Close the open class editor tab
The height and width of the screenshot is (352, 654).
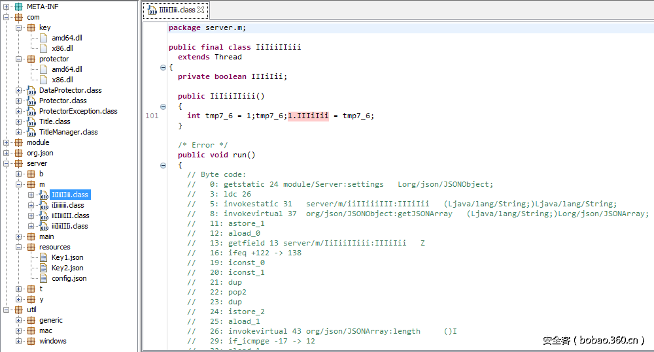click(201, 10)
